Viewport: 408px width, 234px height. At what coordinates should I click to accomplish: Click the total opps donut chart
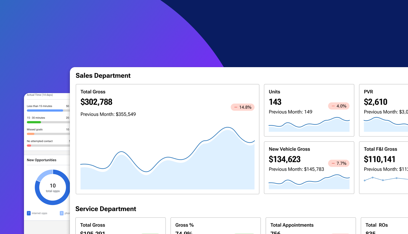[x=53, y=187]
